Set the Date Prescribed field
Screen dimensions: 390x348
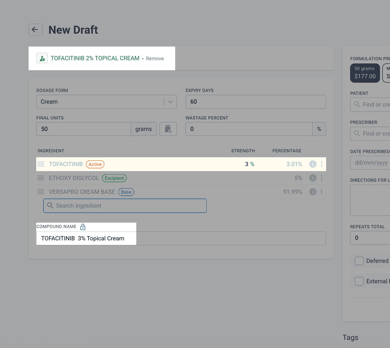(370, 163)
